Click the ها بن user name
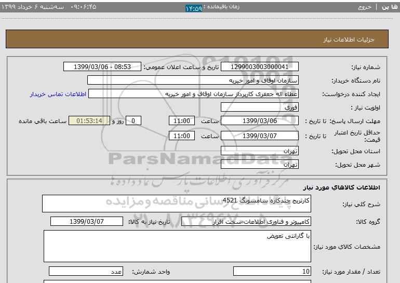 click(390, 7)
